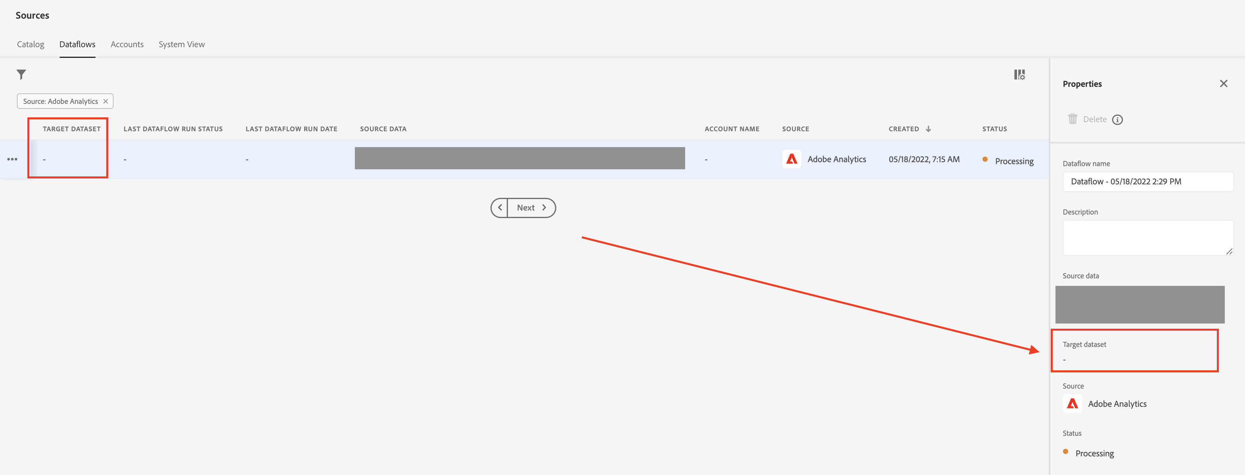Close the Properties panel

[x=1223, y=84]
